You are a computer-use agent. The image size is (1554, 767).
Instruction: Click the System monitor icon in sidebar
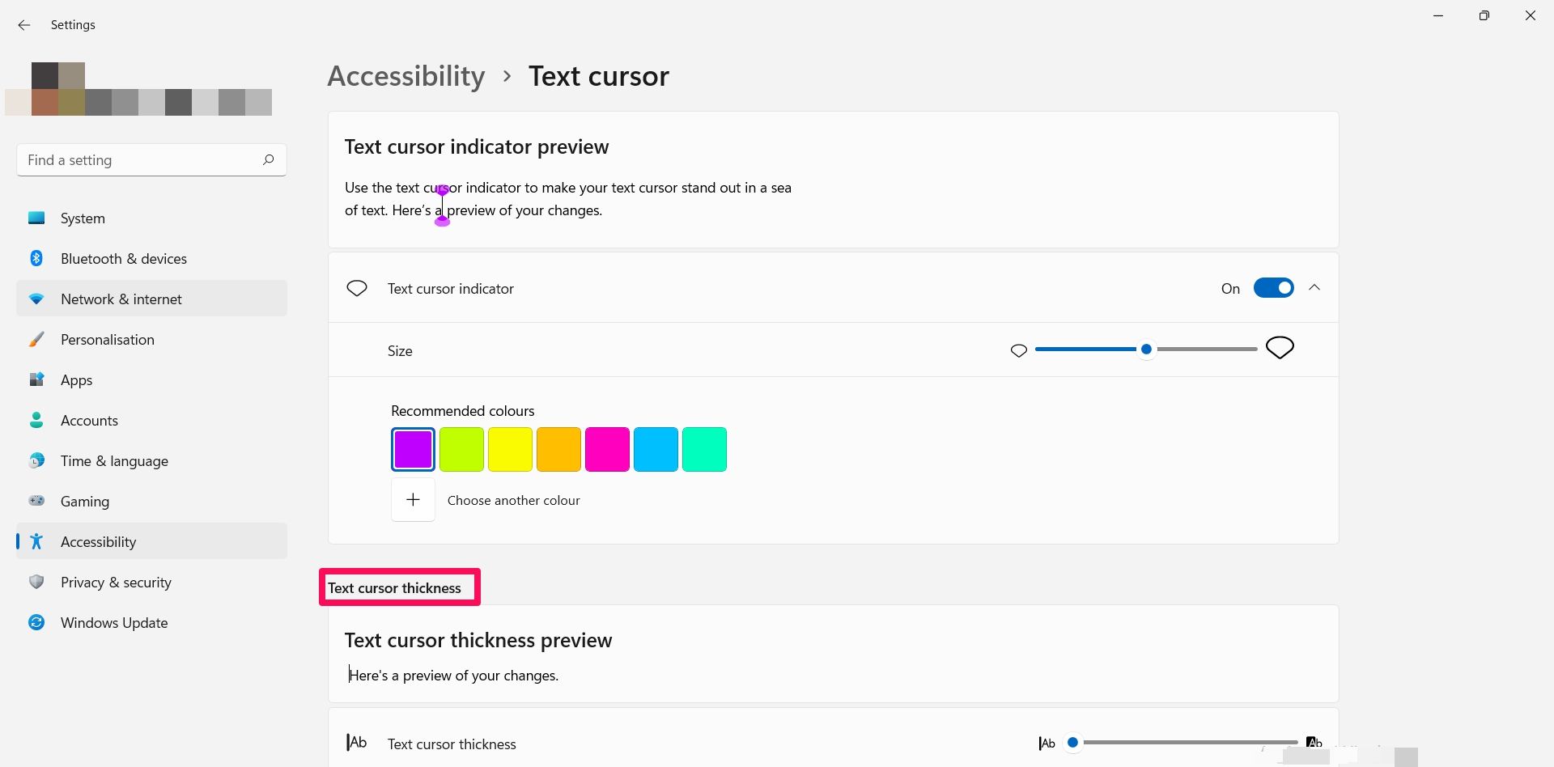pyautogui.click(x=36, y=218)
